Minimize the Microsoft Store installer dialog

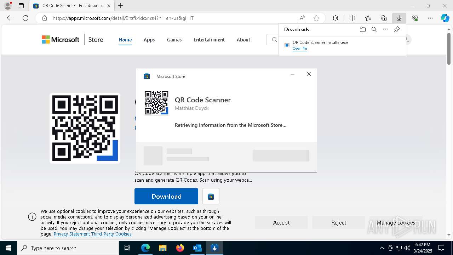(x=293, y=74)
